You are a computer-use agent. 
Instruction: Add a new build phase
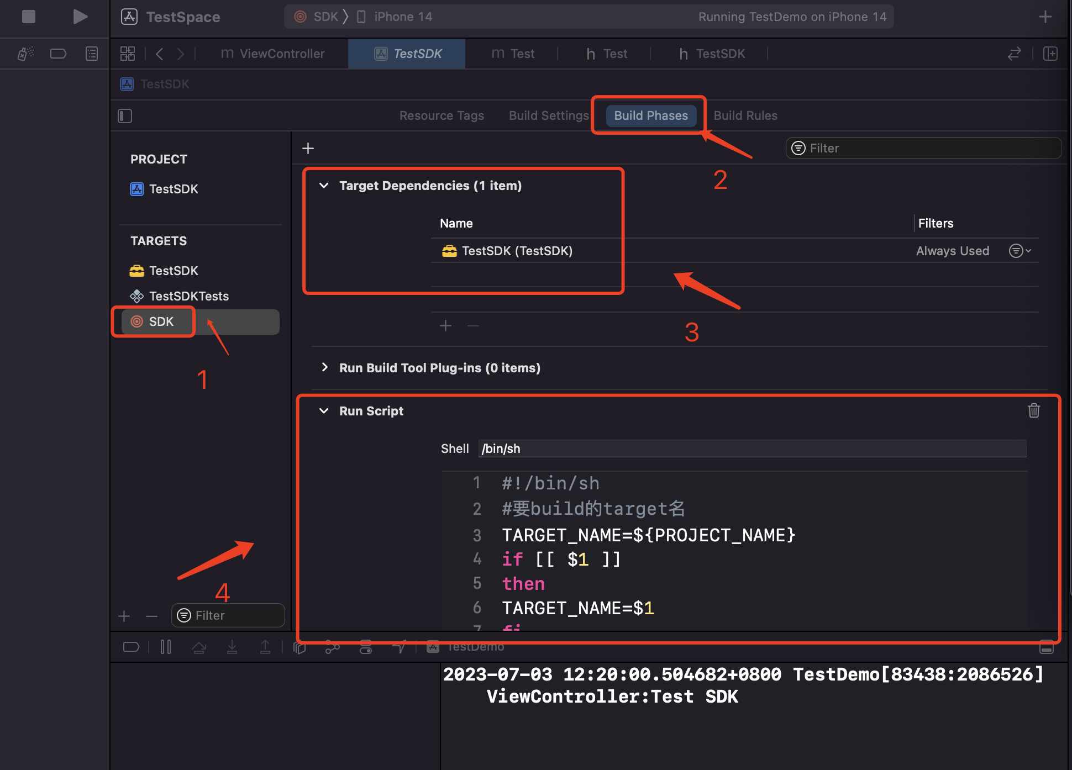(308, 148)
